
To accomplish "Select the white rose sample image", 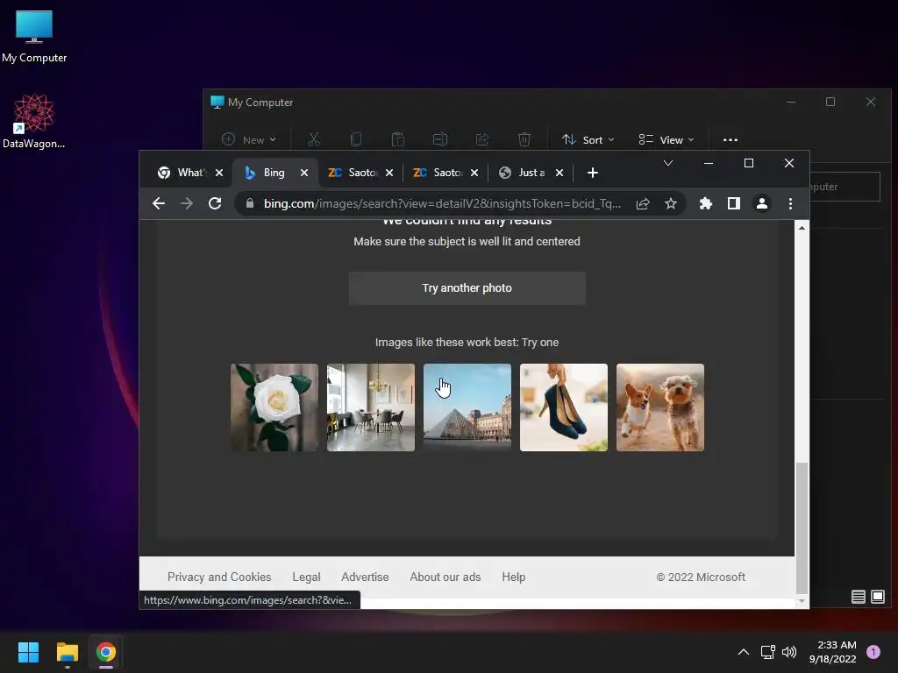I will click(x=274, y=407).
